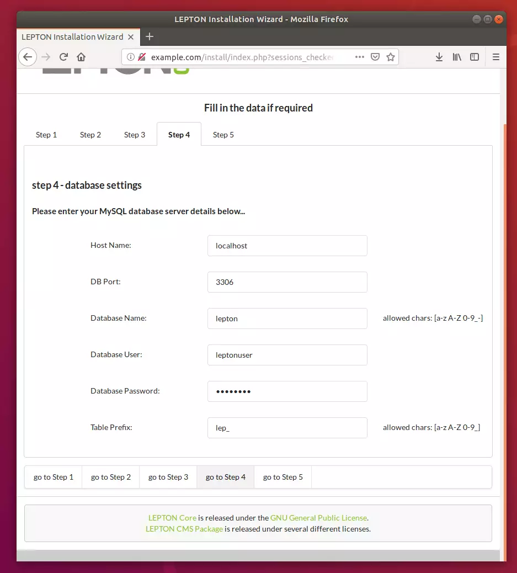
Task: Show site information icon in address bar
Action: click(130, 57)
